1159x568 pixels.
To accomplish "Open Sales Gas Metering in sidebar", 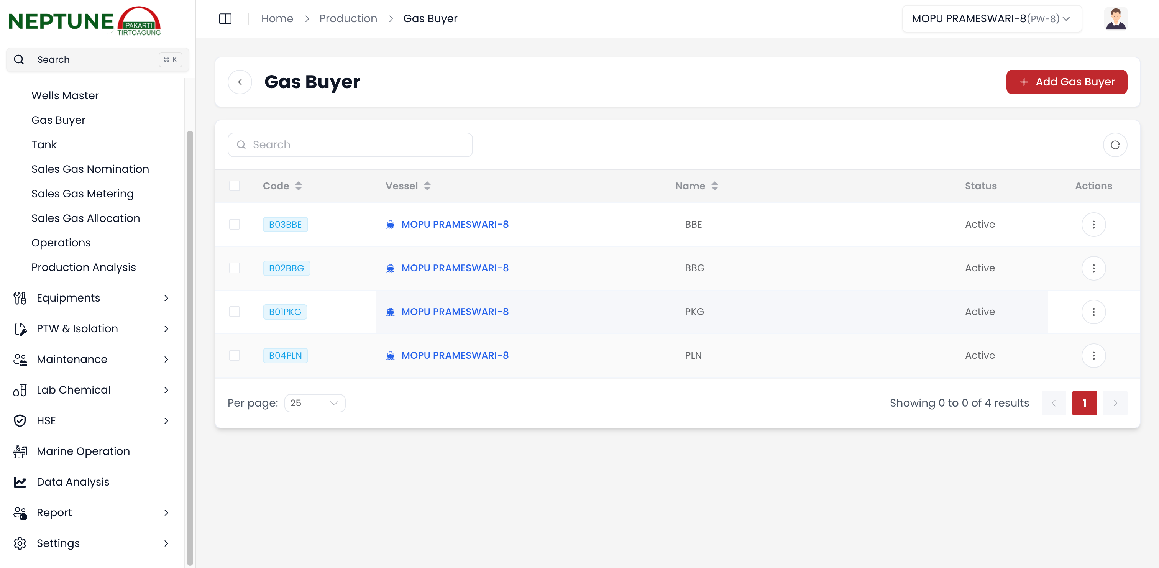I will click(82, 194).
